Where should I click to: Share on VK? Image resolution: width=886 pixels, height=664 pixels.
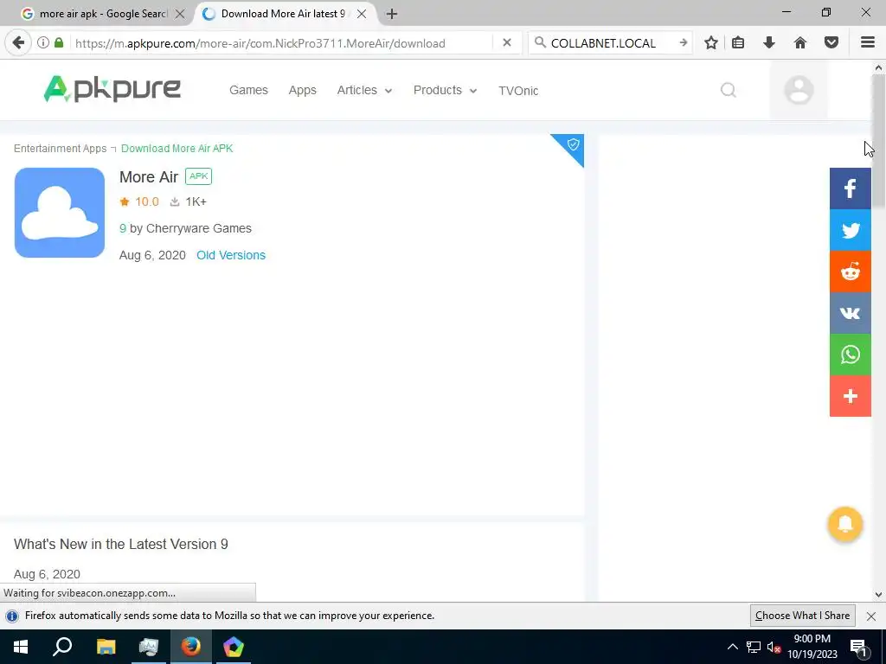(x=850, y=313)
